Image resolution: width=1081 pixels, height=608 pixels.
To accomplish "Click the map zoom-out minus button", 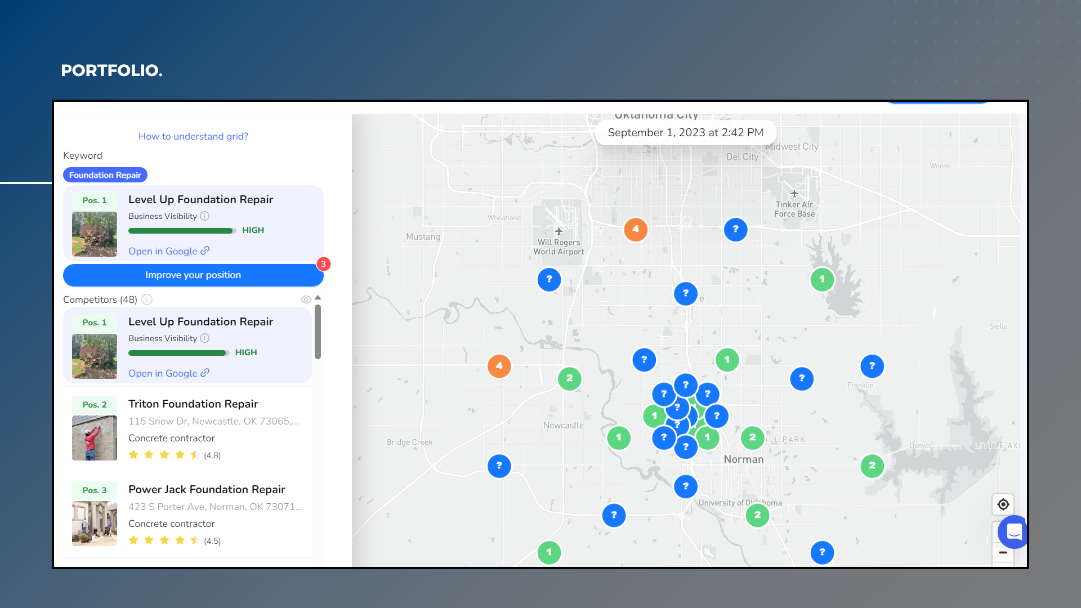I will click(x=1003, y=553).
